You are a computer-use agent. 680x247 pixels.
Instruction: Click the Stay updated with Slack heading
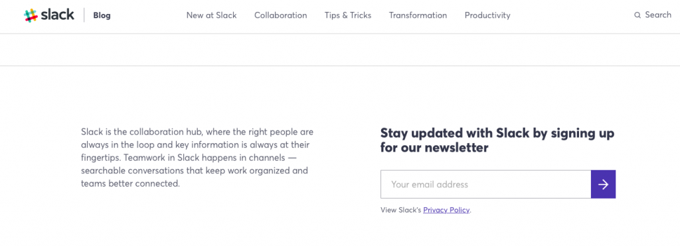pyautogui.click(x=497, y=140)
